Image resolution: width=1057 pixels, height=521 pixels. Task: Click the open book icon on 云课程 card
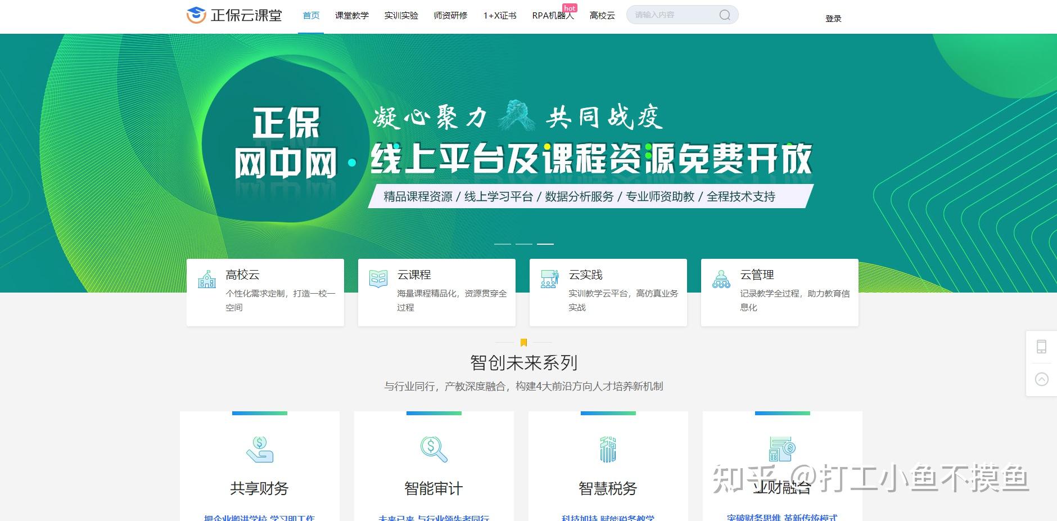[378, 278]
